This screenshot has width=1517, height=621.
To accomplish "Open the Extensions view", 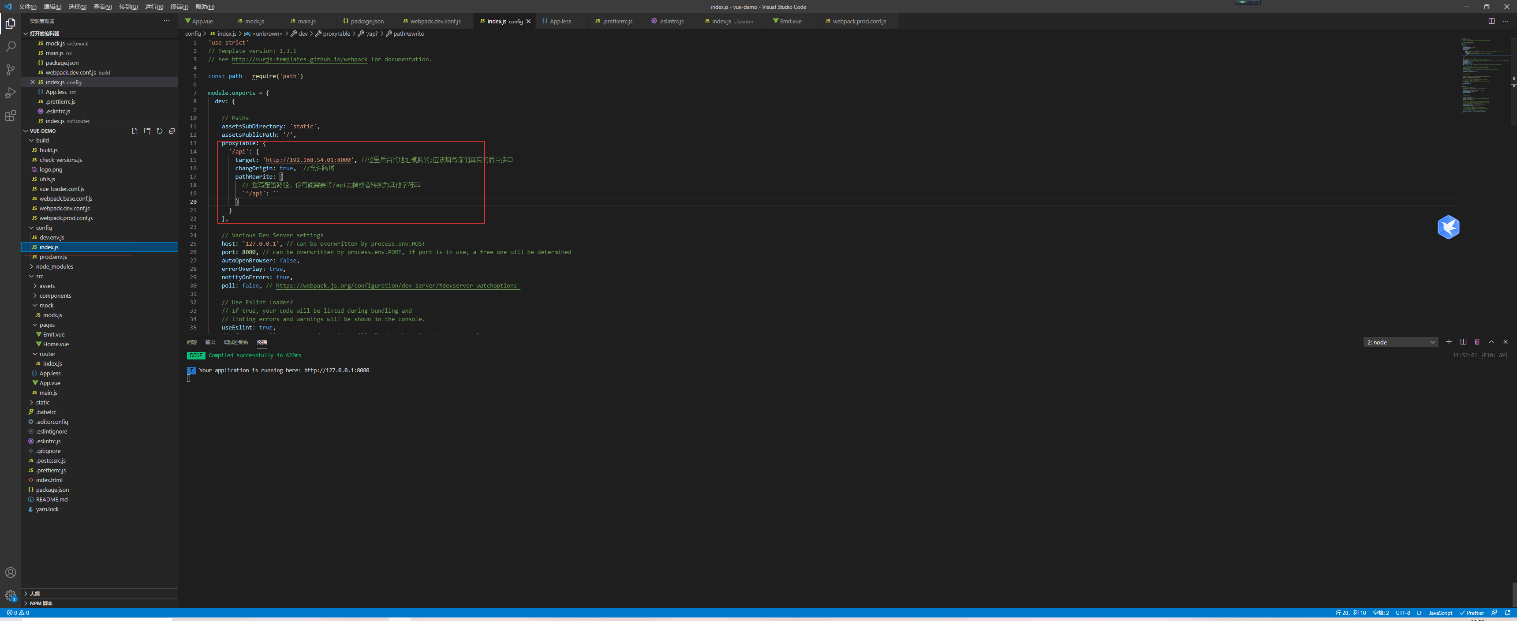I will pyautogui.click(x=10, y=116).
